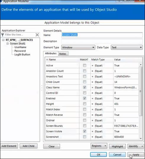Open Match Type for the Class Name row

point(102,88)
